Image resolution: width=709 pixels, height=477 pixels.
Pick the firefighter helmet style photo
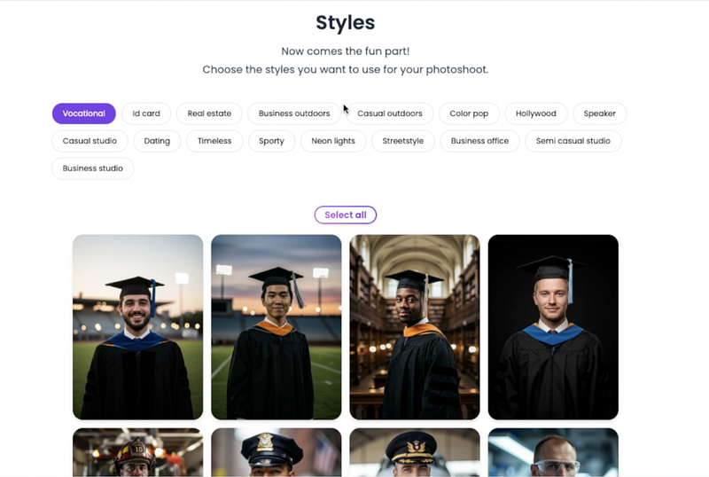[138, 452]
